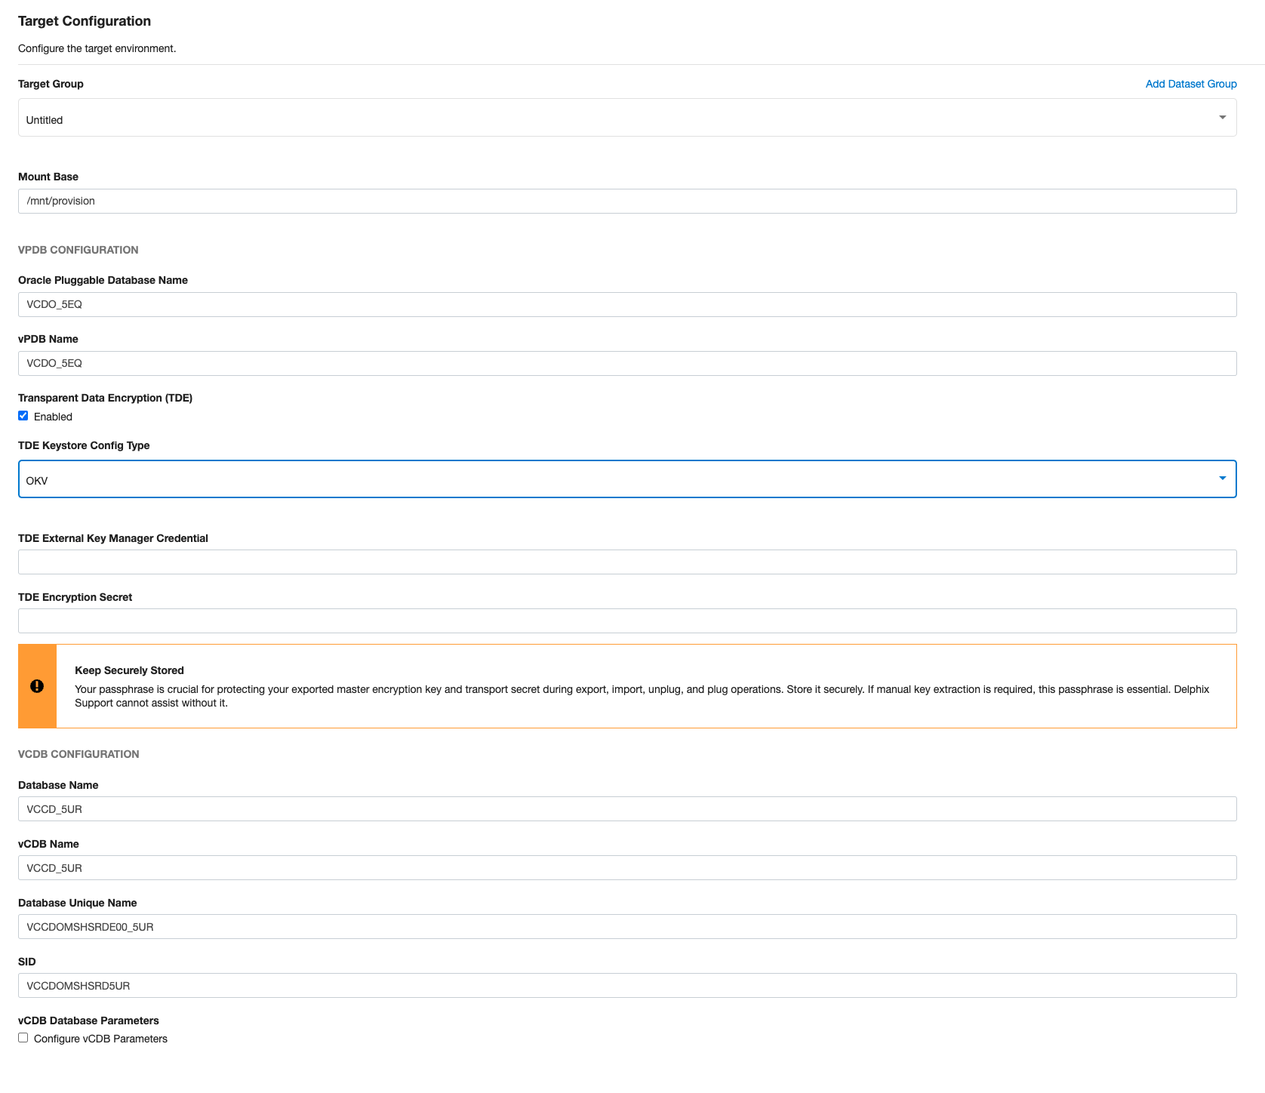Click the Add Dataset Group link
Image resolution: width=1265 pixels, height=1093 pixels.
point(1190,84)
